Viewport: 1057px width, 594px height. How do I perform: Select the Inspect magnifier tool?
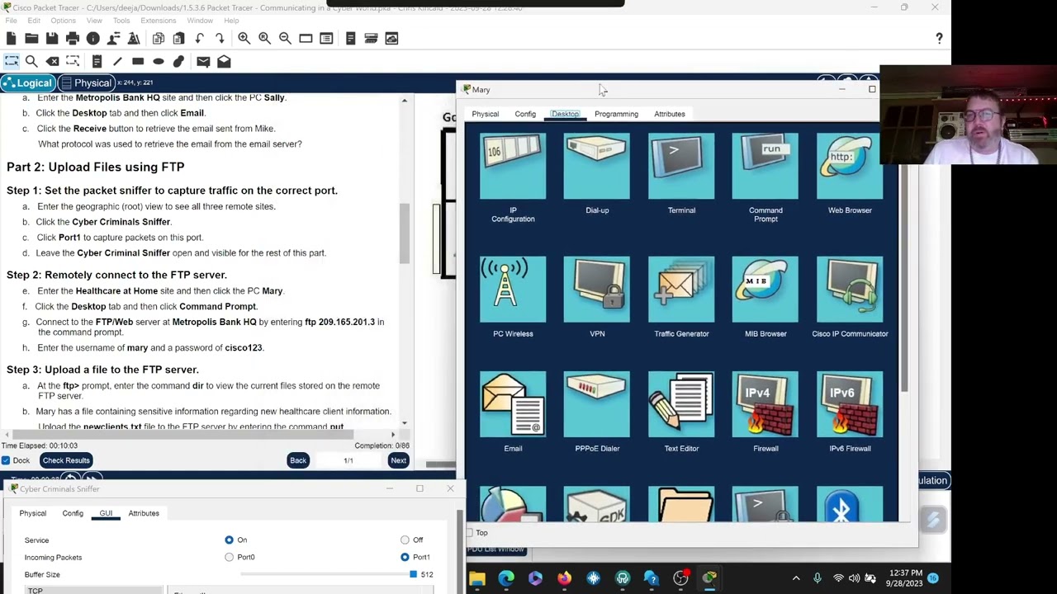coord(31,61)
